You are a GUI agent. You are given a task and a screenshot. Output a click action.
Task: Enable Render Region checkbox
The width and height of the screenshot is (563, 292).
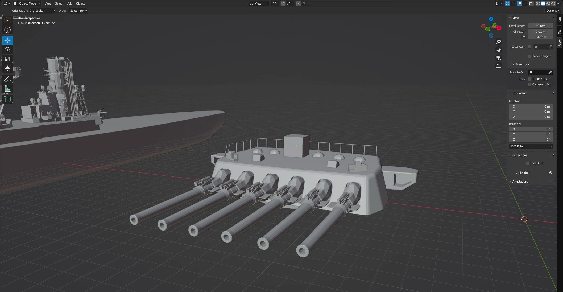[530, 56]
